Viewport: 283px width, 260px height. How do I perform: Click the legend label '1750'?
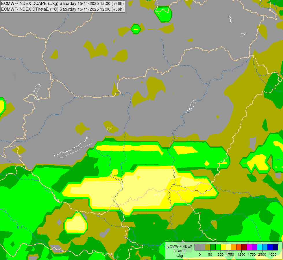[252, 255]
